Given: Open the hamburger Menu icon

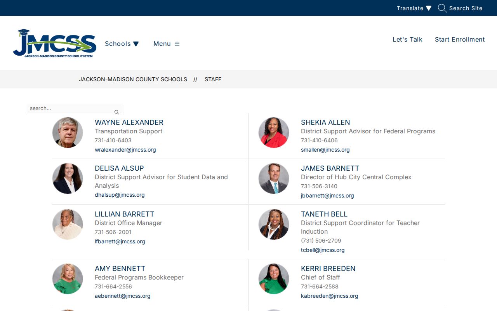Looking at the screenshot, I should tap(177, 44).
